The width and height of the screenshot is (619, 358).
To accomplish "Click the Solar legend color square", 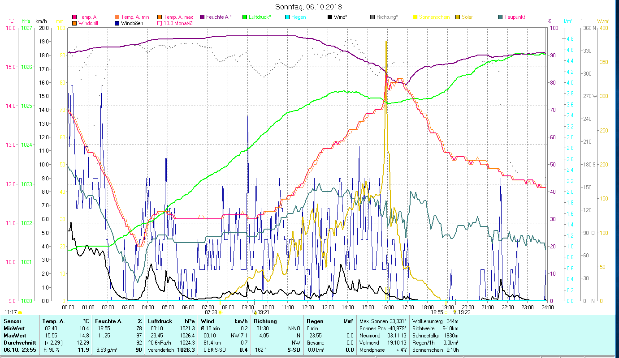I will pos(457,17).
